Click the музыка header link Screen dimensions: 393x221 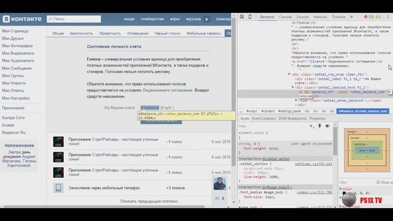(193, 19)
